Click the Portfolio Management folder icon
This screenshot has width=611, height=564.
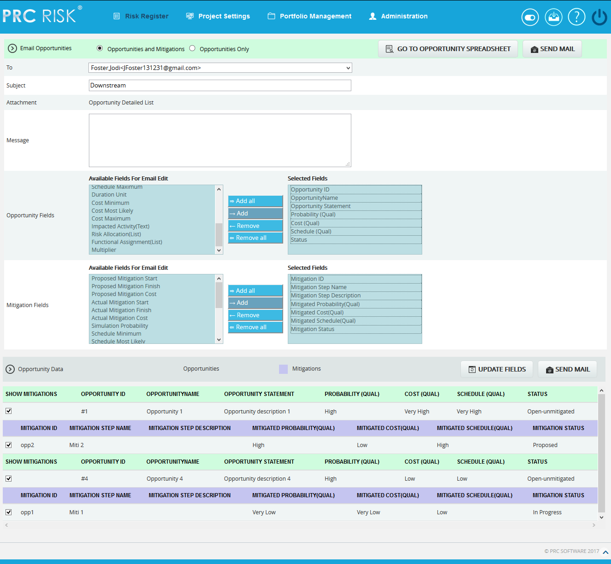coord(271,16)
